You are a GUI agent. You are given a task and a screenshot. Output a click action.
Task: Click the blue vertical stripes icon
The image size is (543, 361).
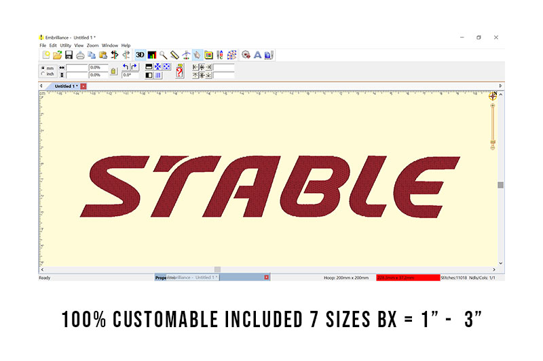[157, 75]
